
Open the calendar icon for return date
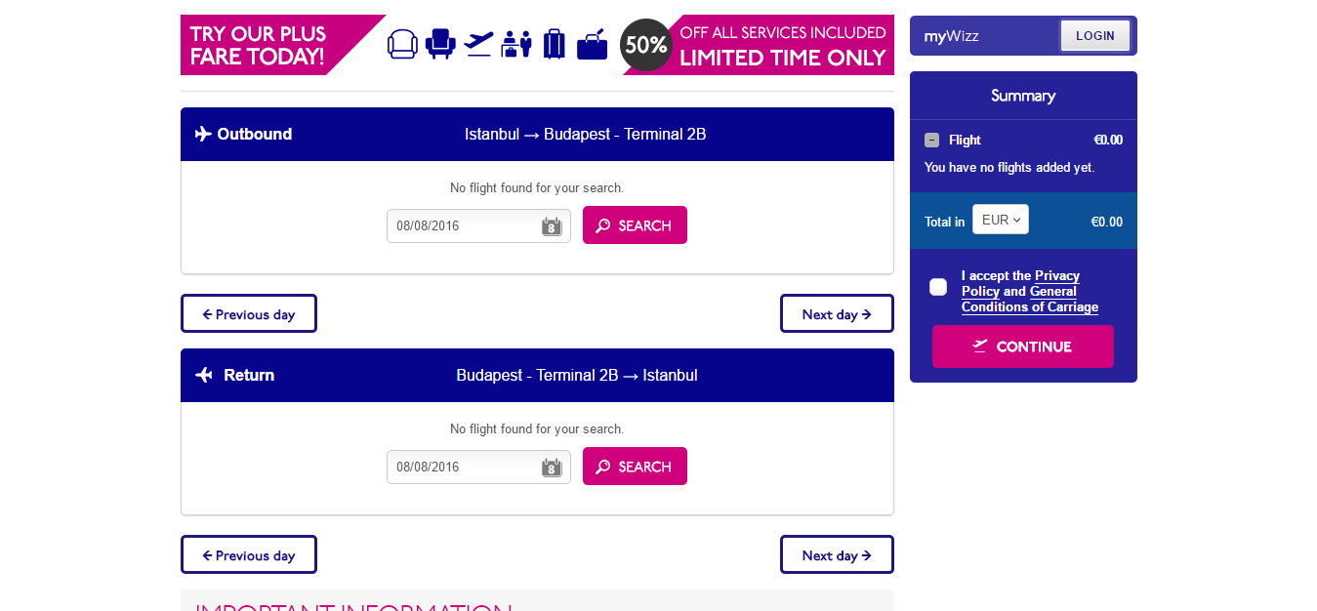pyautogui.click(x=551, y=467)
